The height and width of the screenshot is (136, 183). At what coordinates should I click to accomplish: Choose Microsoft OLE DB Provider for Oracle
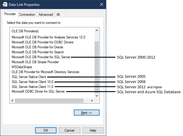(x=37, y=47)
